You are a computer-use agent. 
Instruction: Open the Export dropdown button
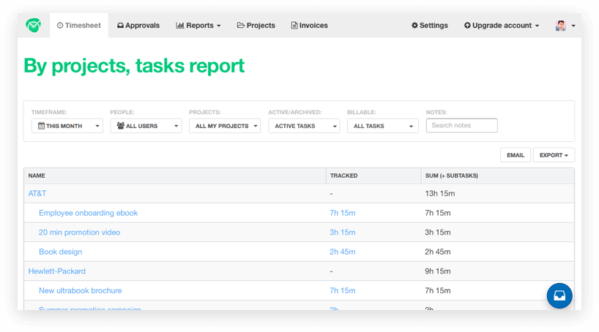click(553, 155)
